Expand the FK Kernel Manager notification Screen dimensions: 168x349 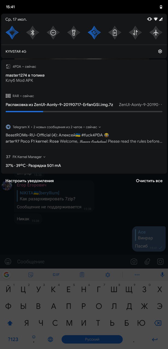point(45,157)
